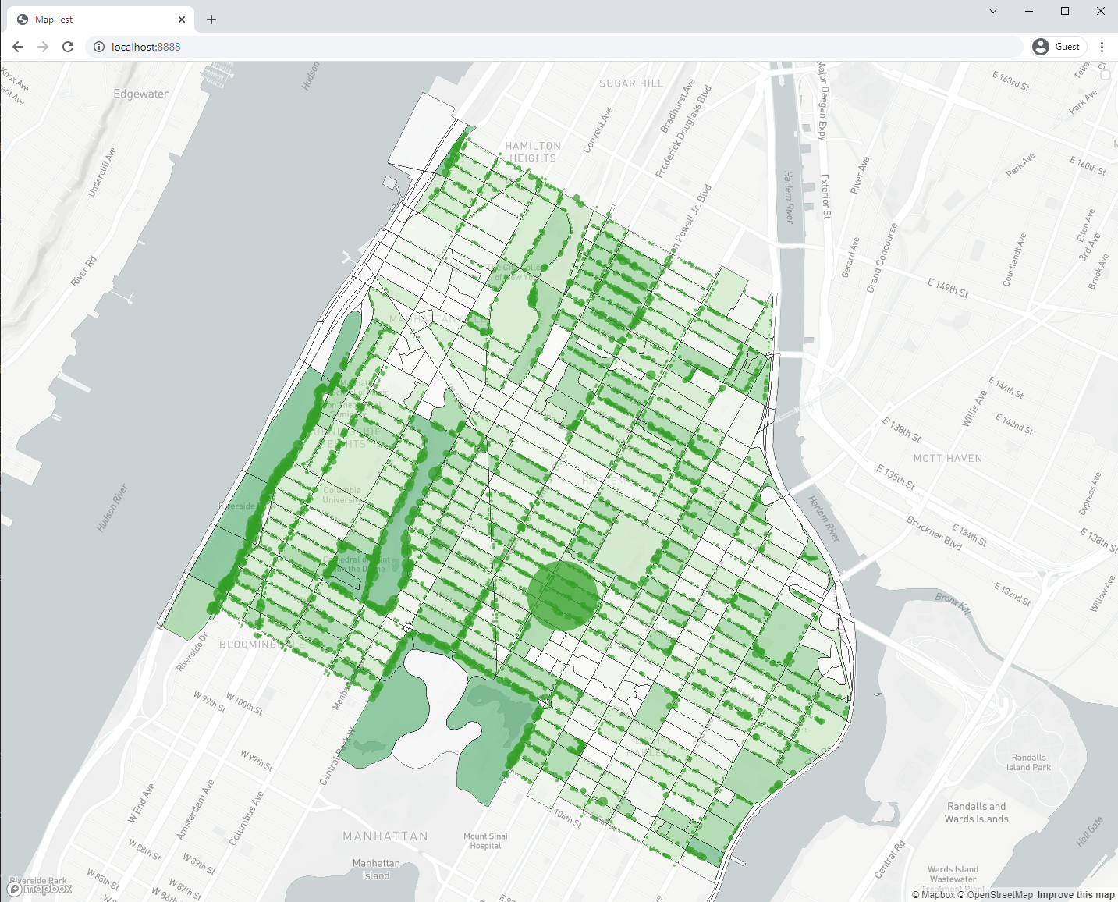Open the OpenStreetMap attribution link
The image size is (1118, 902).
999,895
